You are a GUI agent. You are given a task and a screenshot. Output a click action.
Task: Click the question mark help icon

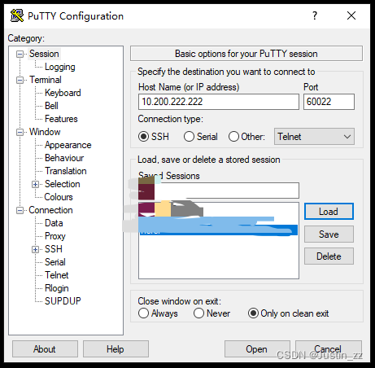315,15
